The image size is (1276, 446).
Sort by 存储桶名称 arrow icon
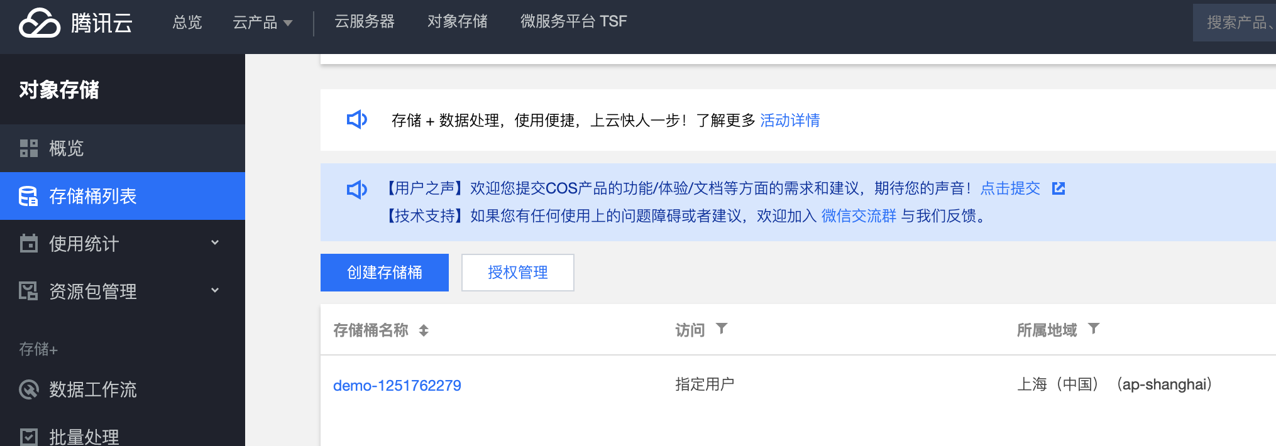pos(424,330)
